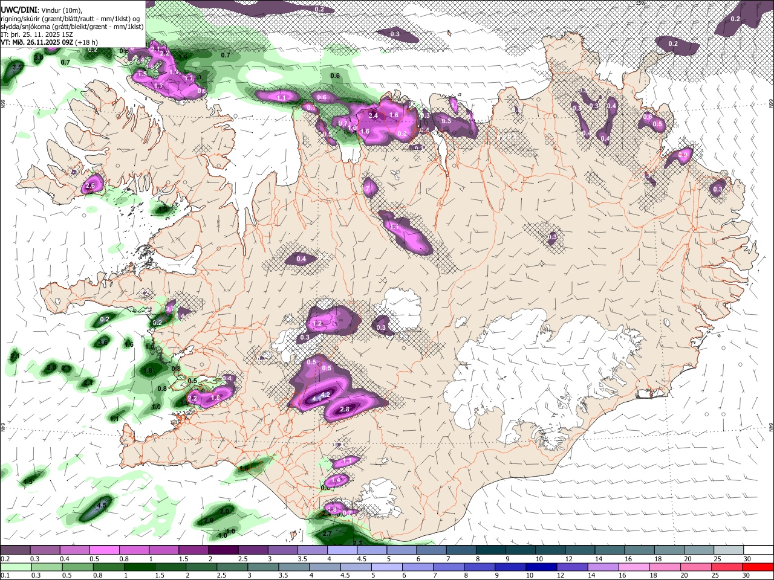The width and height of the screenshot is (774, 580).
Task: Click the 'rigning/skúrir' description line
Action: pyautogui.click(x=71, y=19)
